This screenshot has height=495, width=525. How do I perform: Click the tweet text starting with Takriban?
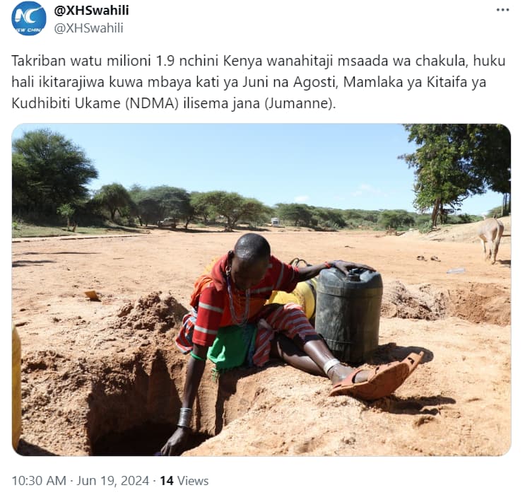pos(259,82)
